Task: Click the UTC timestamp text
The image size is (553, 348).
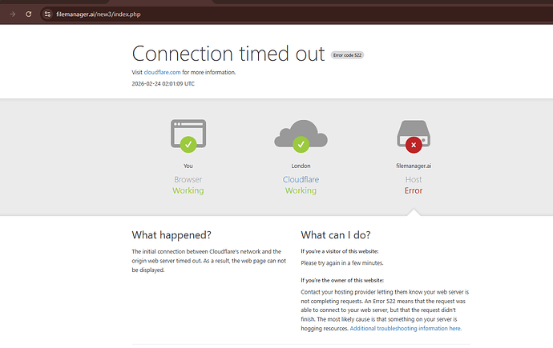Action: click(x=163, y=83)
